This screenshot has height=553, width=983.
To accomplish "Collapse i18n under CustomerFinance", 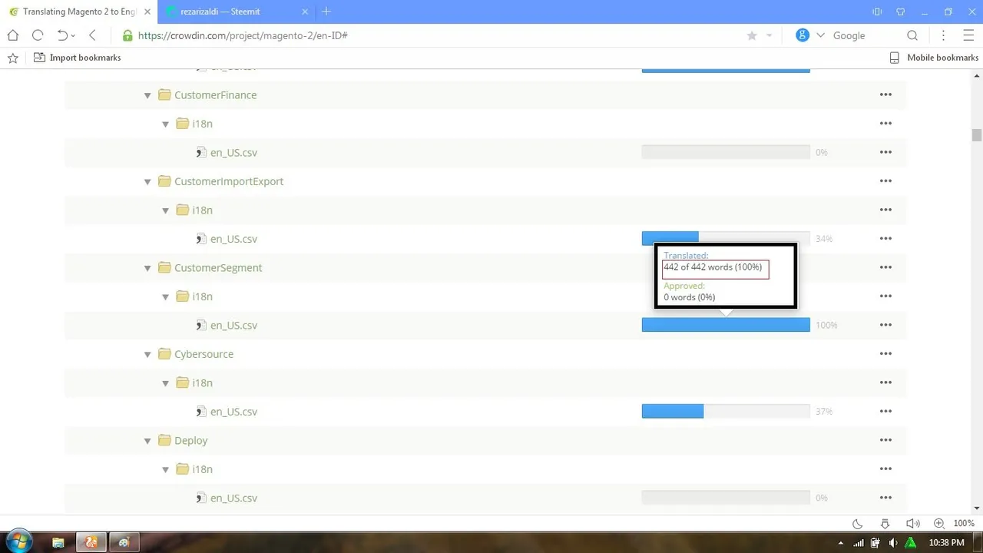I will (165, 124).
